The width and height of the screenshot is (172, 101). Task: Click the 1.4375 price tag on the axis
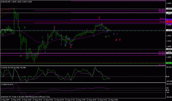[169, 9]
